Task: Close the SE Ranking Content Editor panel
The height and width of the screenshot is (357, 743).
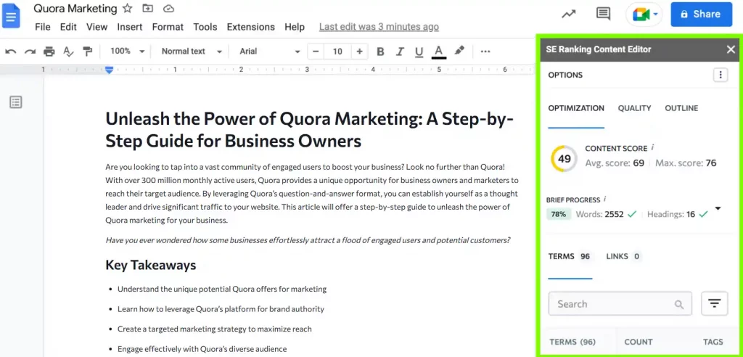Action: point(731,49)
